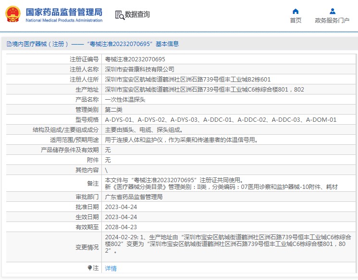
Task: Click 备注 label
Action: [x=93, y=184]
